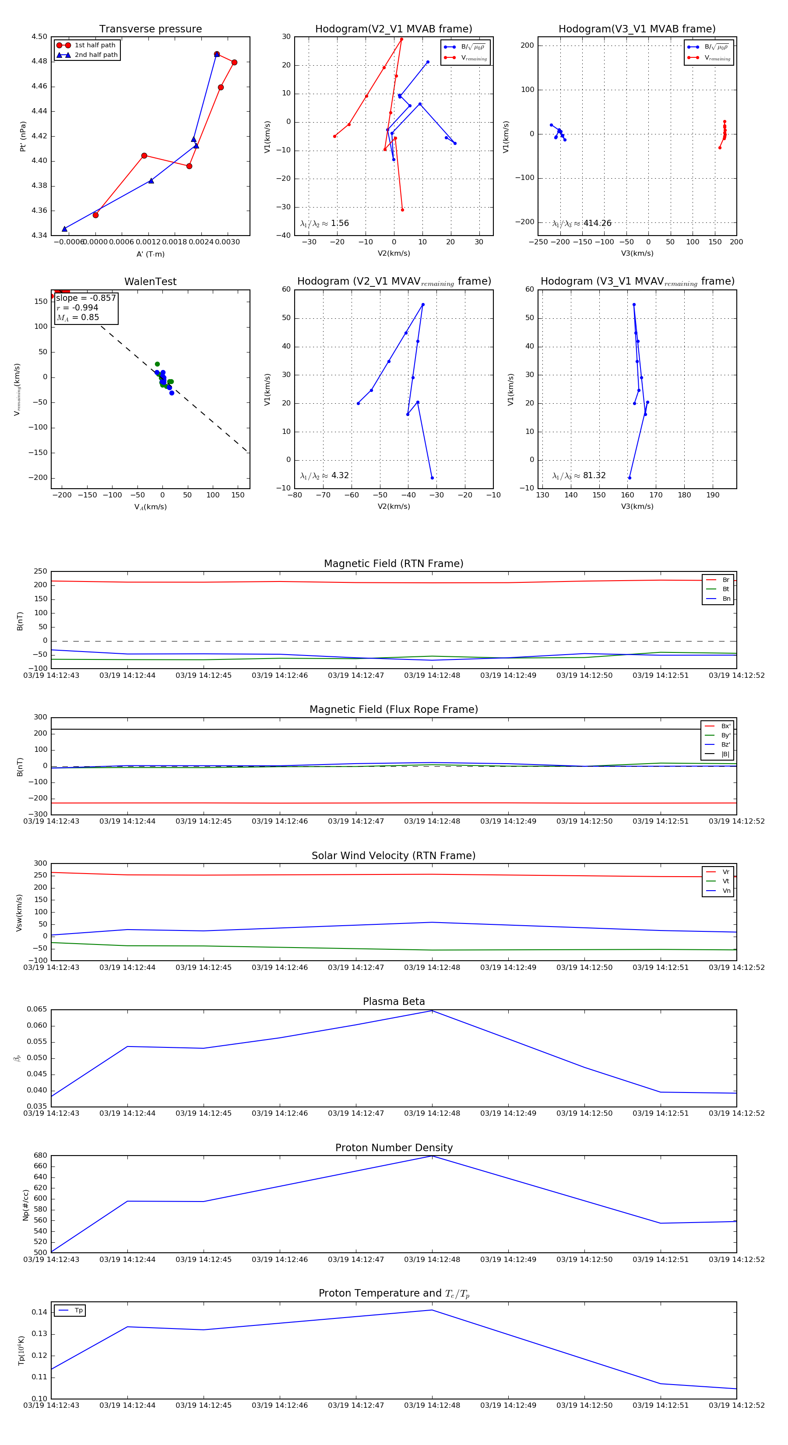This screenshot has height=1445, width=788.
Task: Click the λ1/λ2 ≈ 4.32 annotation
Action: point(324,476)
